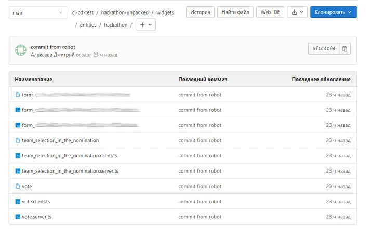370x237 pixels.
Task: Expand the download options dropdown
Action: click(x=298, y=12)
